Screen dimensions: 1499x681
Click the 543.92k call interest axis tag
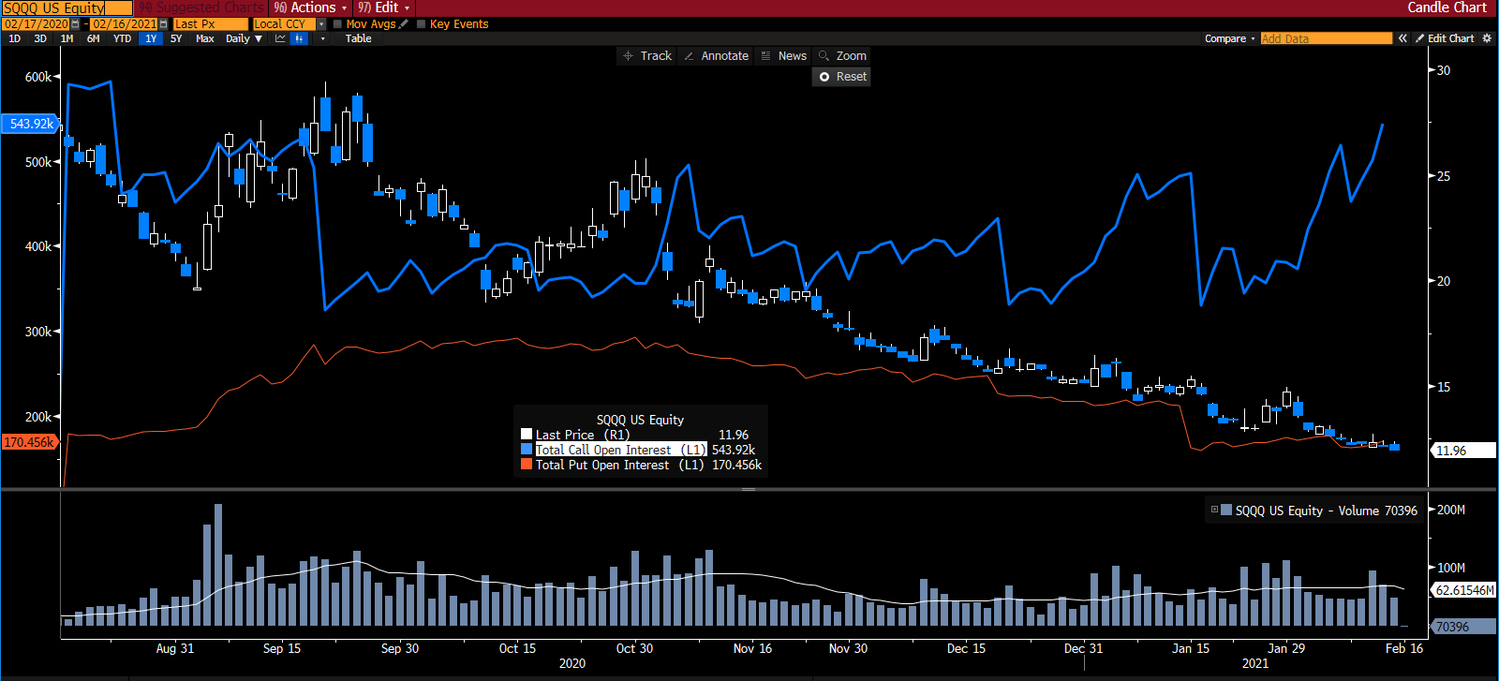30,124
